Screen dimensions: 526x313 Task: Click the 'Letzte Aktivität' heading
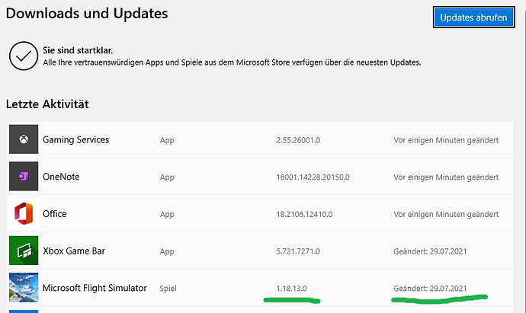[x=47, y=104]
